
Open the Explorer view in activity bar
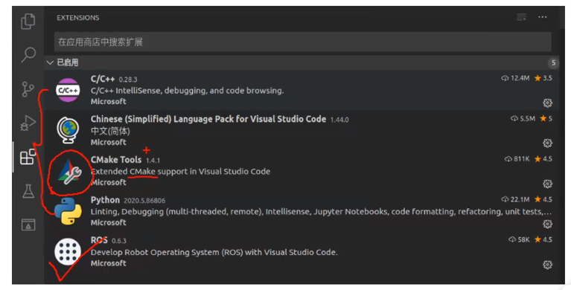28,21
